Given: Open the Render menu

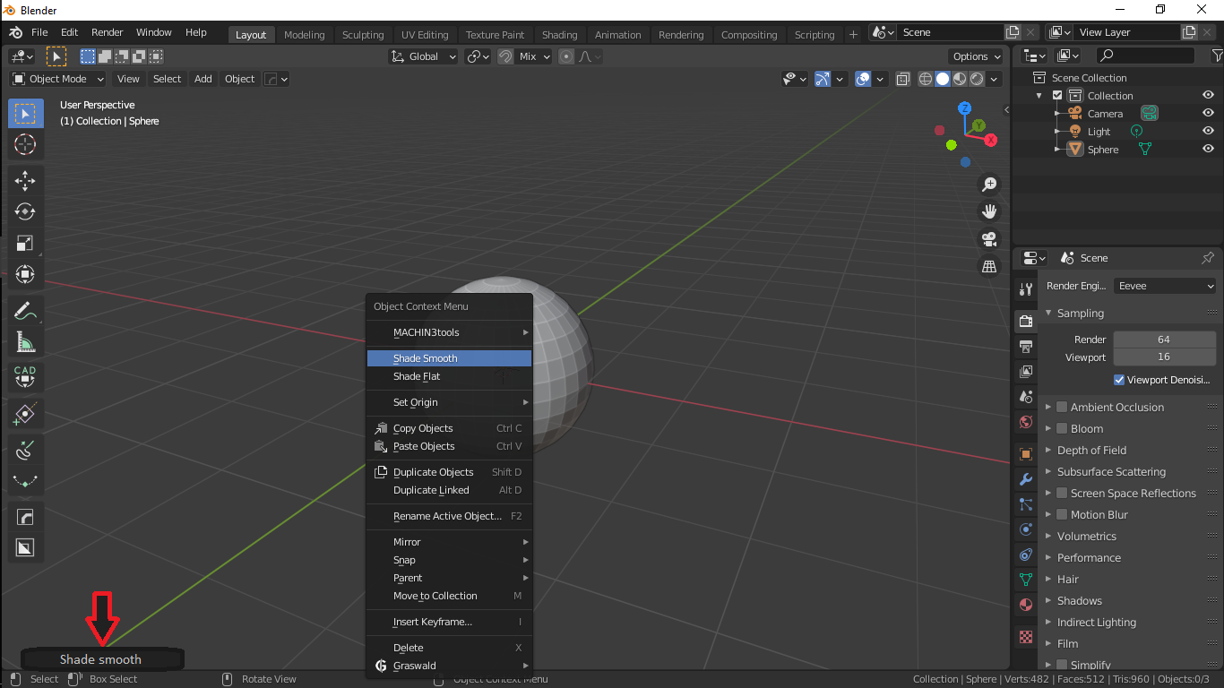Looking at the screenshot, I should (x=108, y=32).
